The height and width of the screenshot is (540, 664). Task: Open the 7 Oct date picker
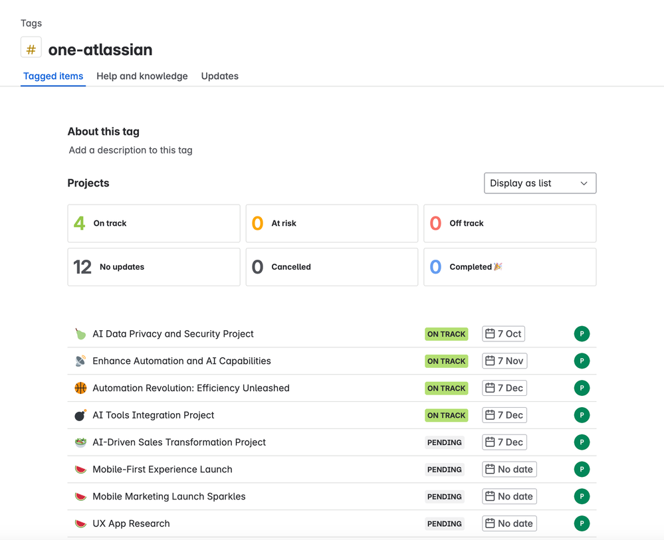coord(504,334)
